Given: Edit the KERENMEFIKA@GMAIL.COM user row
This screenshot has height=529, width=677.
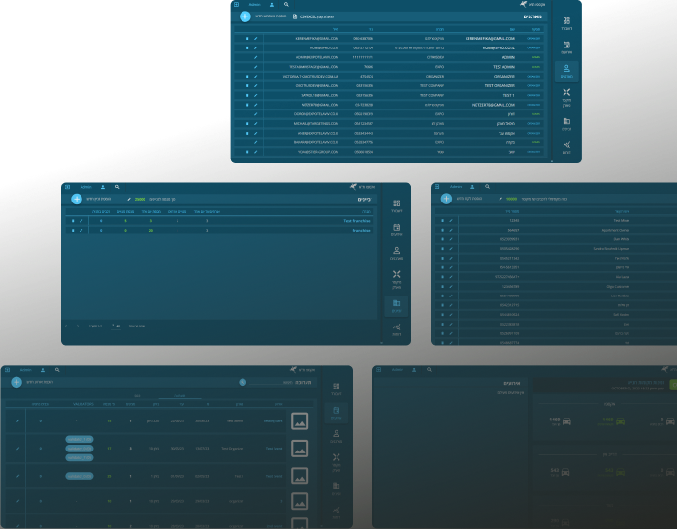Looking at the screenshot, I should pyautogui.click(x=256, y=39).
